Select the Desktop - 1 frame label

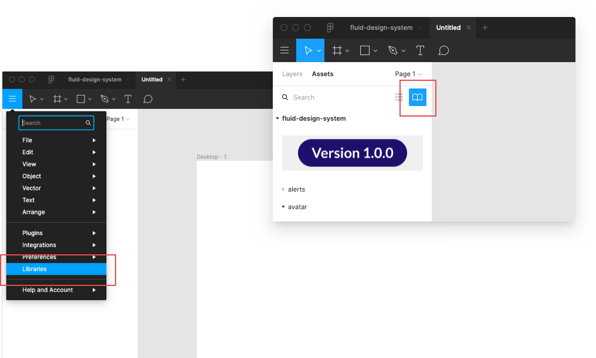tap(211, 157)
